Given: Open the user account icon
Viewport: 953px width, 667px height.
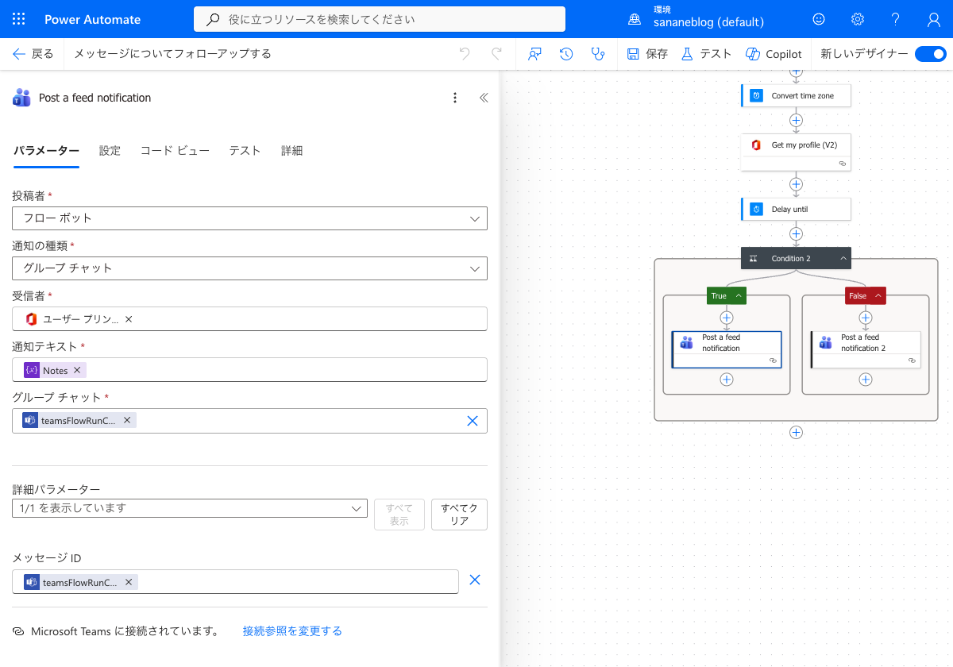Looking at the screenshot, I should (933, 19).
